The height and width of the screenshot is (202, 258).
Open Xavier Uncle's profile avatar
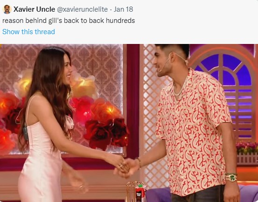click(x=7, y=9)
